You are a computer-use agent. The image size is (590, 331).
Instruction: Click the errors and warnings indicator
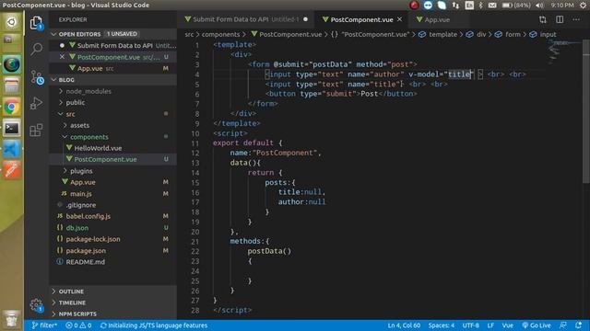pos(78,325)
